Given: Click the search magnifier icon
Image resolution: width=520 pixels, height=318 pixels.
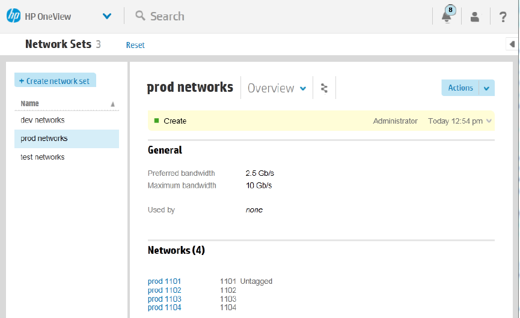Looking at the screenshot, I should pyautogui.click(x=140, y=15).
